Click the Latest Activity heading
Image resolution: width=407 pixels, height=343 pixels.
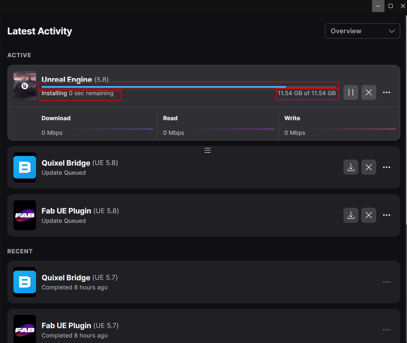40,31
